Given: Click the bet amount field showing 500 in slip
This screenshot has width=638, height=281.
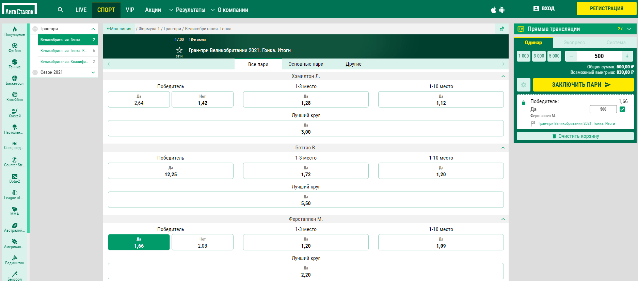Looking at the screenshot, I should [x=603, y=109].
